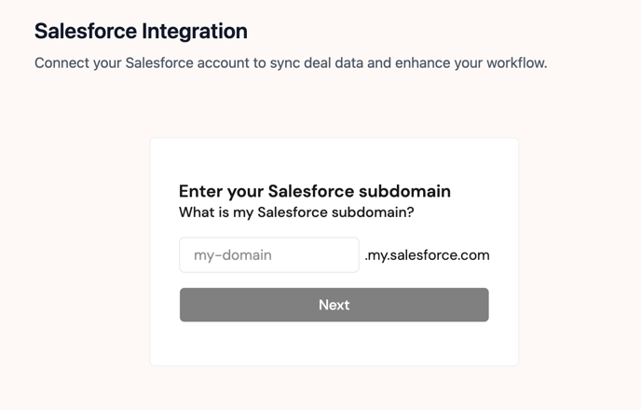Focus the Salesforce subdomain text box
The width and height of the screenshot is (641, 410).
tap(268, 255)
